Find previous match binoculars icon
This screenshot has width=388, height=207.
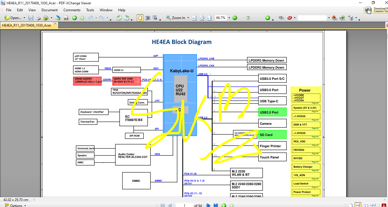334,18
